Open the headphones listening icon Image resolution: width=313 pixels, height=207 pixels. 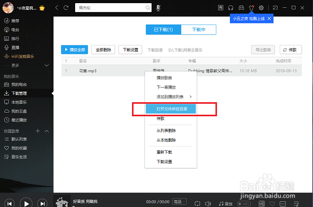[x=231, y=8]
